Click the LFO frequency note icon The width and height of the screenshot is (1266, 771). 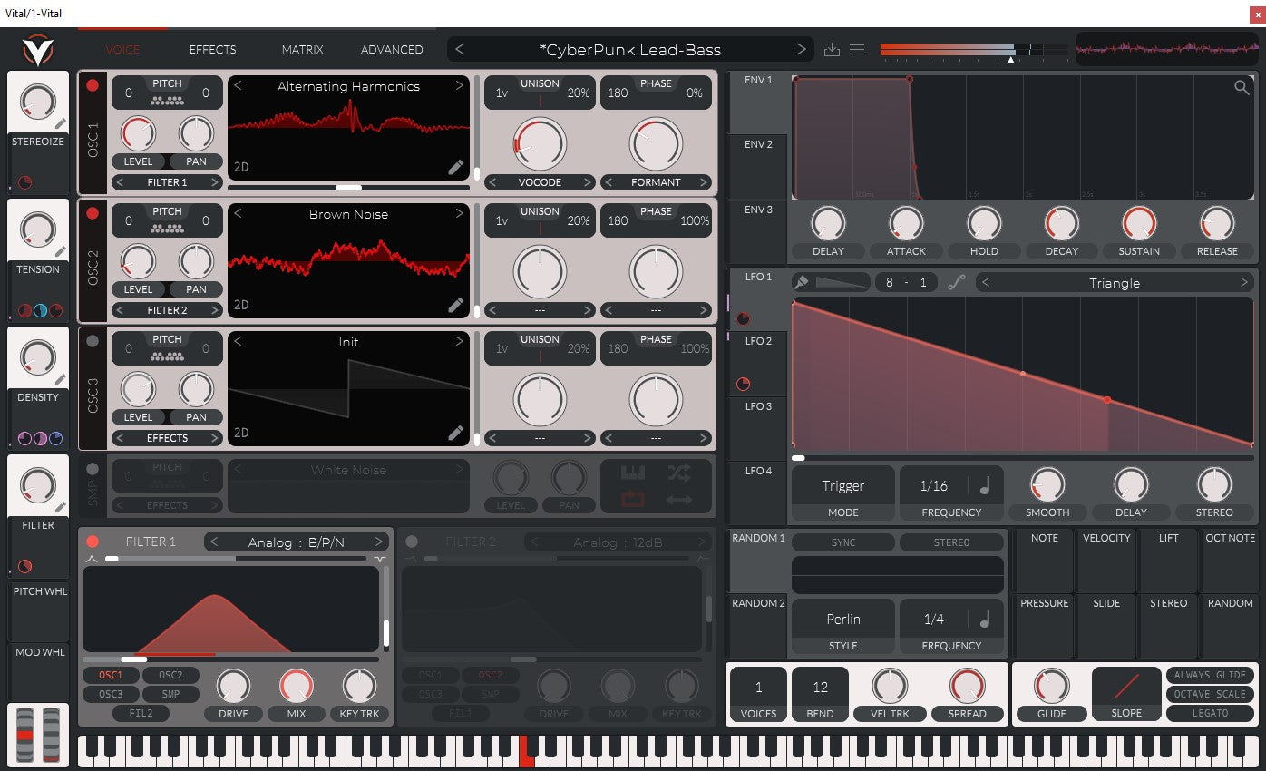pos(985,486)
